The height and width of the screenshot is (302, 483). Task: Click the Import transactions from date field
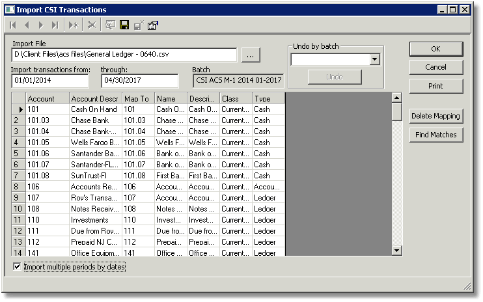point(50,81)
